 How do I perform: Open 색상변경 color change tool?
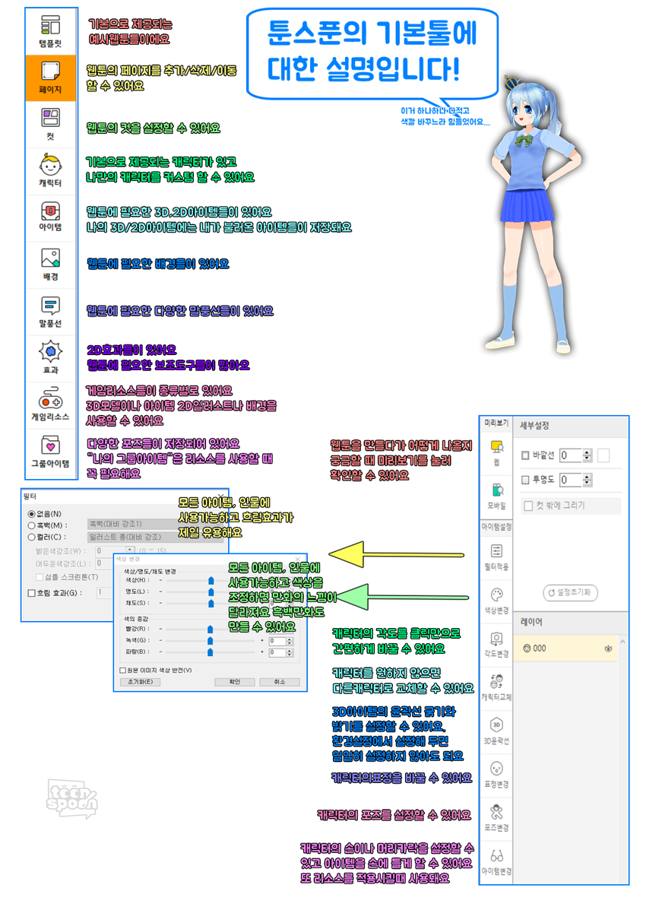pyautogui.click(x=497, y=601)
